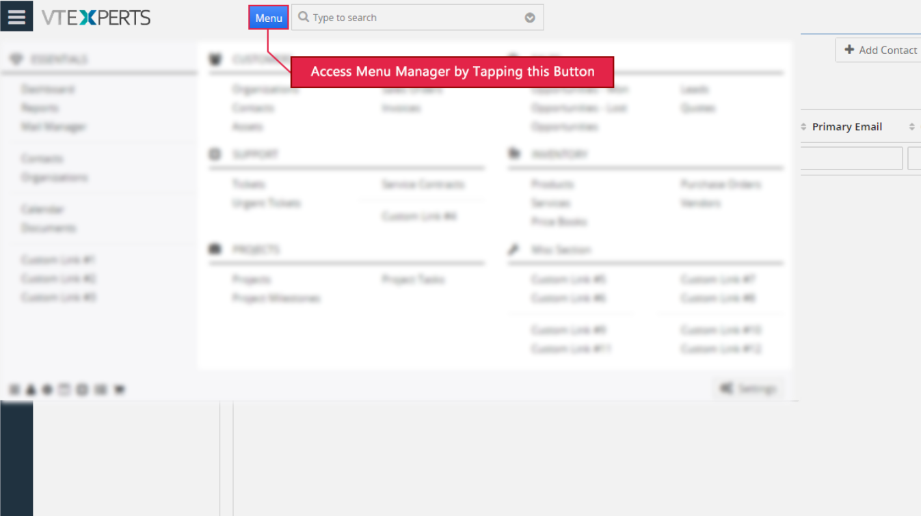Open Tickets under Support section
The width and height of the screenshot is (921, 516).
pyautogui.click(x=248, y=185)
